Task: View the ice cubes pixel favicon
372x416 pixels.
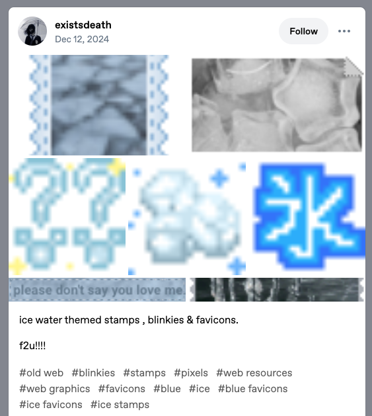Action: pyautogui.click(x=187, y=216)
